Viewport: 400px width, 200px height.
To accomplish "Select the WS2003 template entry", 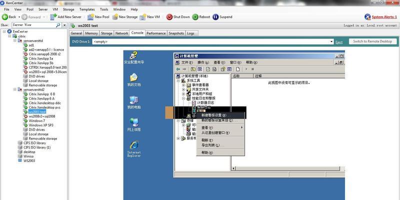I will coord(29,160).
